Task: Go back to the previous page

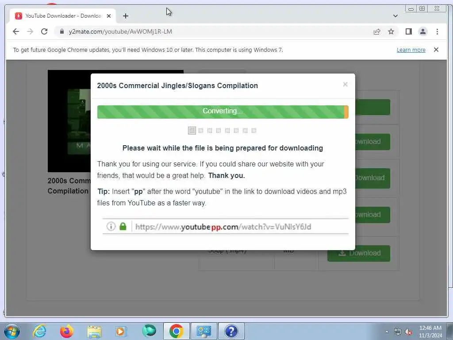Action: tap(16, 31)
